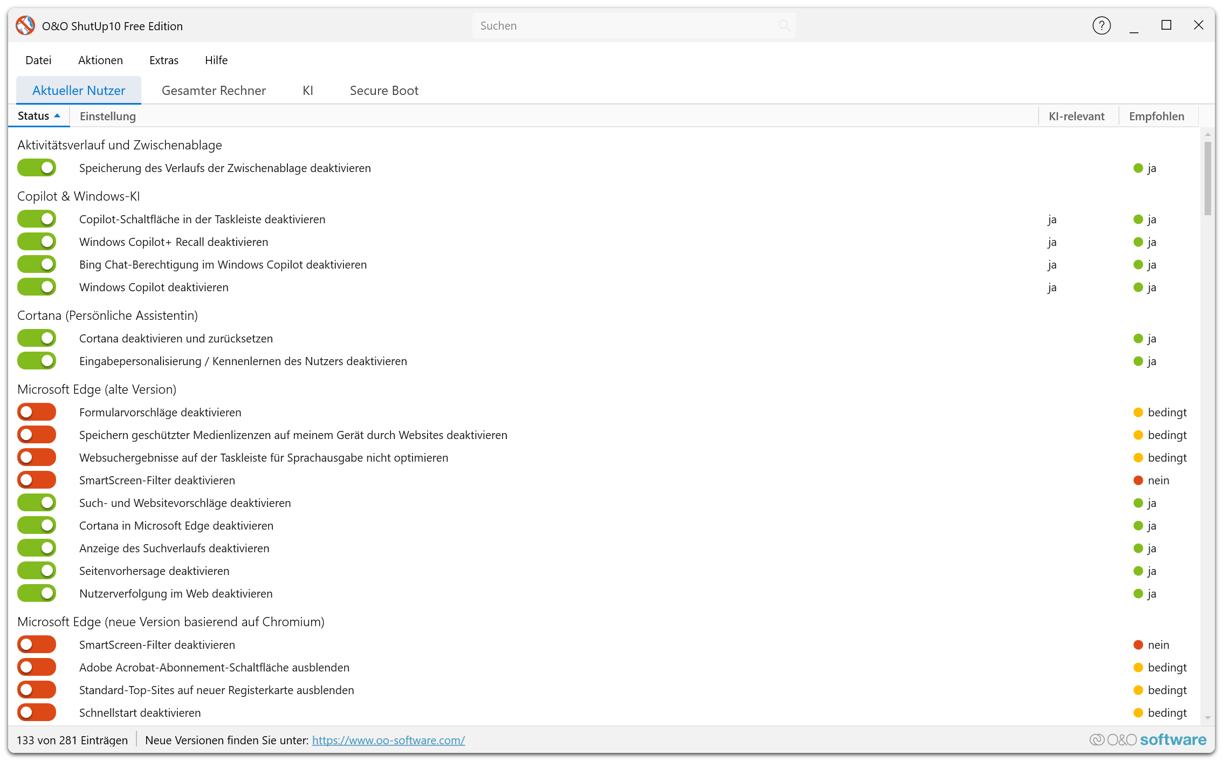Screen dimensions: 1223x761
Task: Open the oo-software.com link
Action: (x=388, y=740)
